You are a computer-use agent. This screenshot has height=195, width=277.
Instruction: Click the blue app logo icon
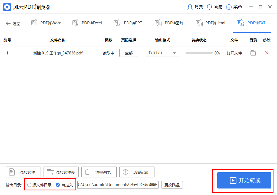7,7
